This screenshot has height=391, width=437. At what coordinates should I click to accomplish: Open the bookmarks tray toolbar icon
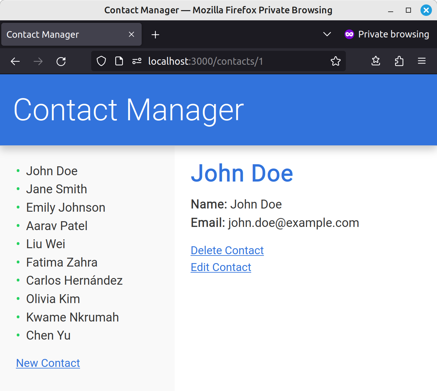click(376, 61)
